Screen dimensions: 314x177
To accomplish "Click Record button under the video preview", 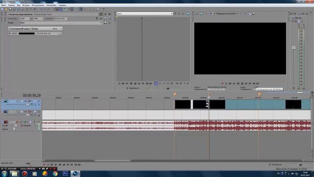I will coord(222,84).
